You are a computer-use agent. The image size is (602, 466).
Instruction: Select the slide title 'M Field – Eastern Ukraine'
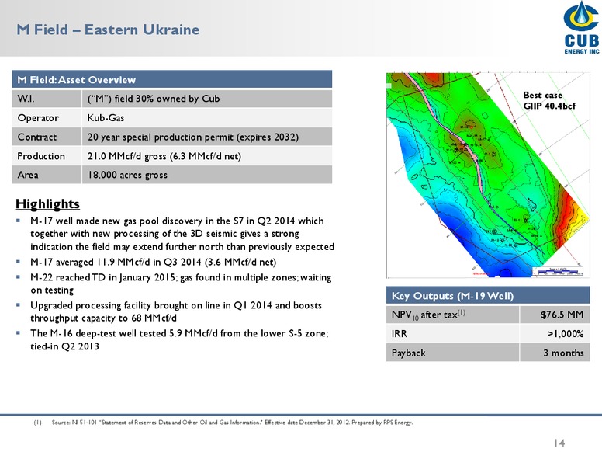108,30
